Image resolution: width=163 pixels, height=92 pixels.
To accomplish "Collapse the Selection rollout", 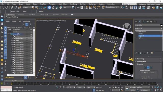I will (x=148, y=64).
